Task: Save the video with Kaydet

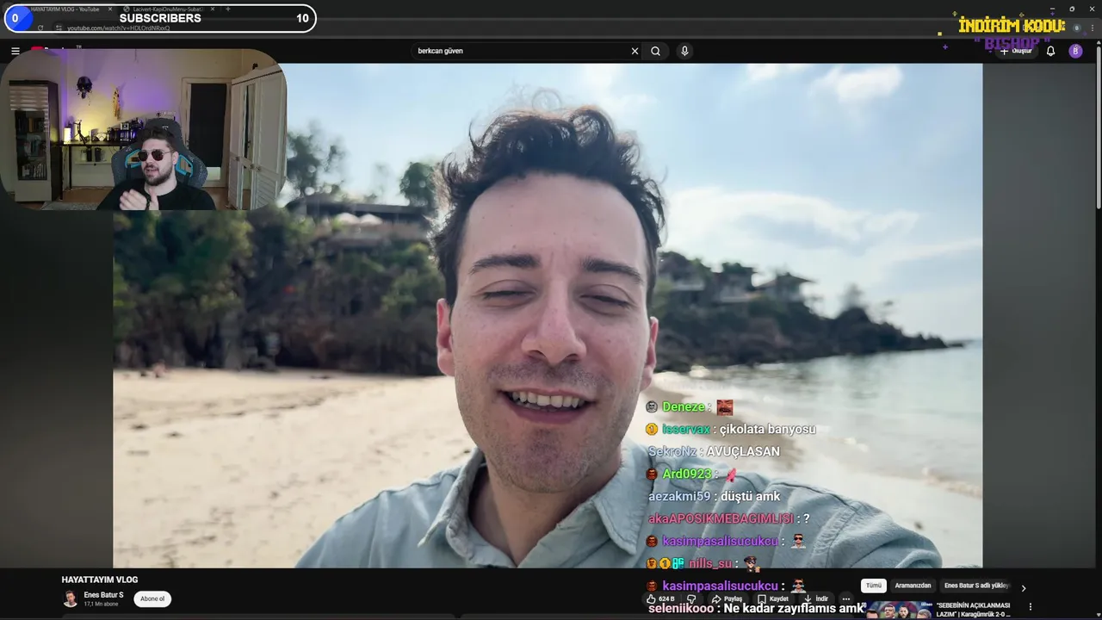Action: tap(773, 598)
